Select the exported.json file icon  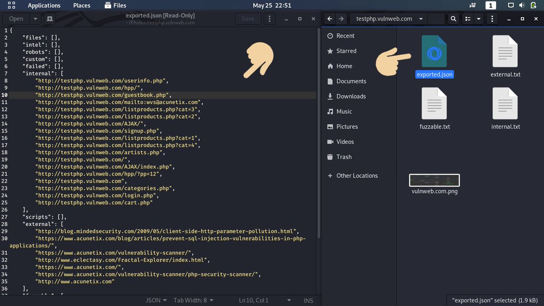pyautogui.click(x=434, y=51)
